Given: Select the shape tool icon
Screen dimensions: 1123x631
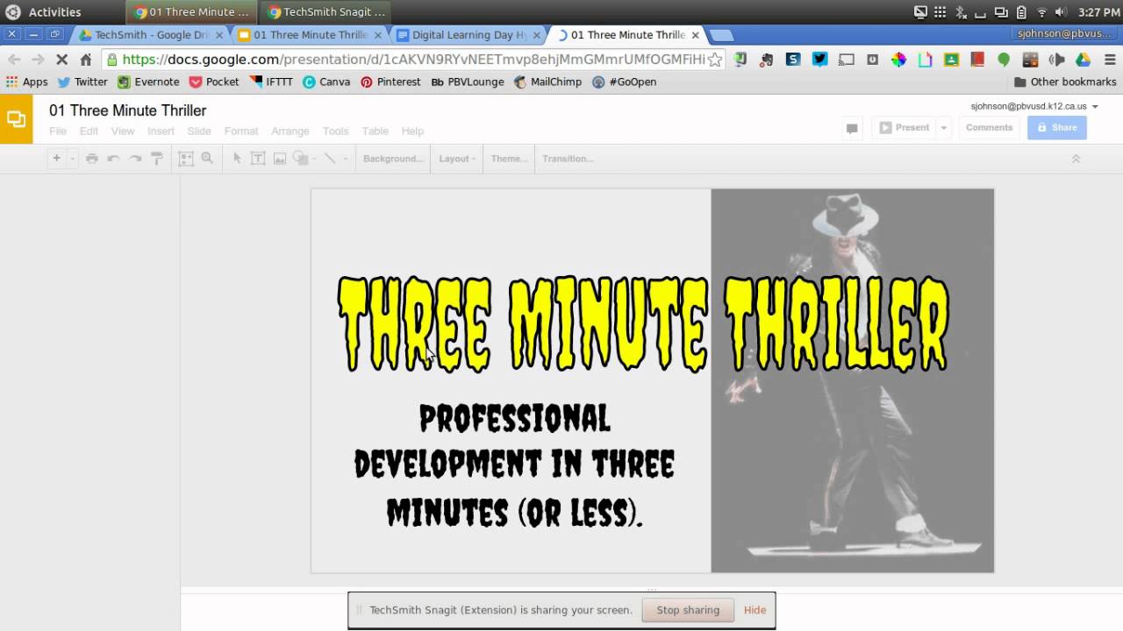Looking at the screenshot, I should 300,159.
